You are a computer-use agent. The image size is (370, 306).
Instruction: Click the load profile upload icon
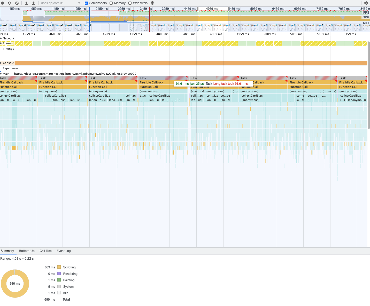click(26, 3)
